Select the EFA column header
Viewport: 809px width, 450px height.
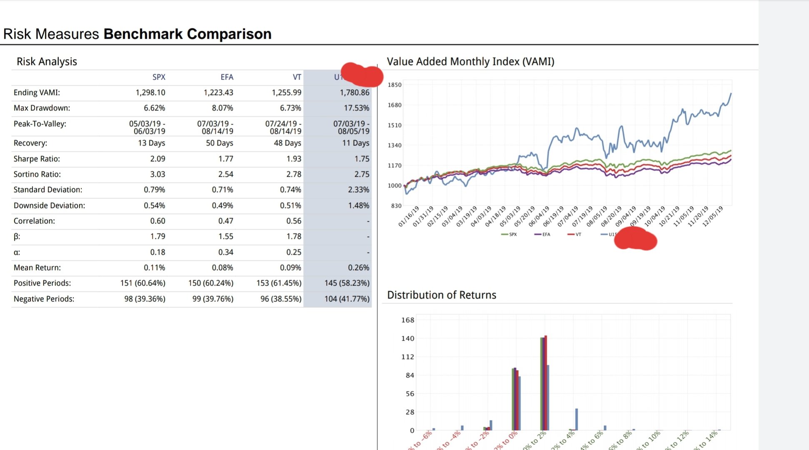pyautogui.click(x=227, y=77)
